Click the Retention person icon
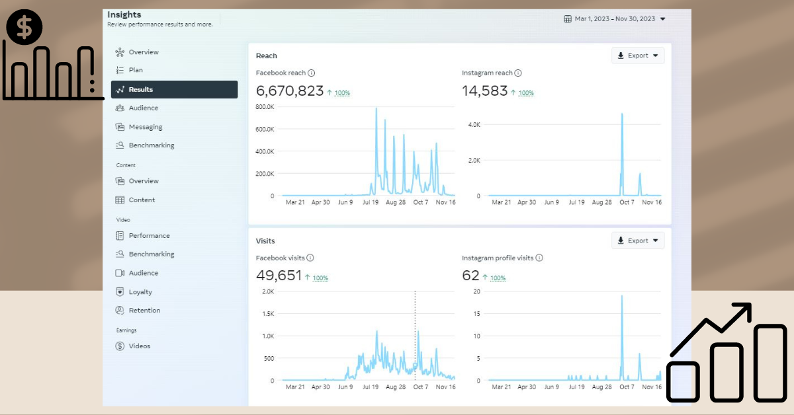Viewport: 794px width, 415px height. (120, 311)
